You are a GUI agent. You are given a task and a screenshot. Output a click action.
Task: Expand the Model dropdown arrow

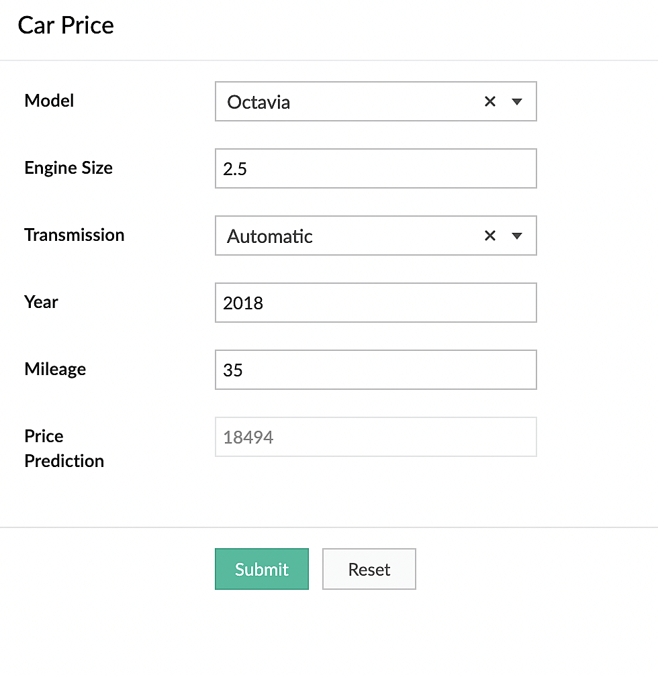click(517, 101)
